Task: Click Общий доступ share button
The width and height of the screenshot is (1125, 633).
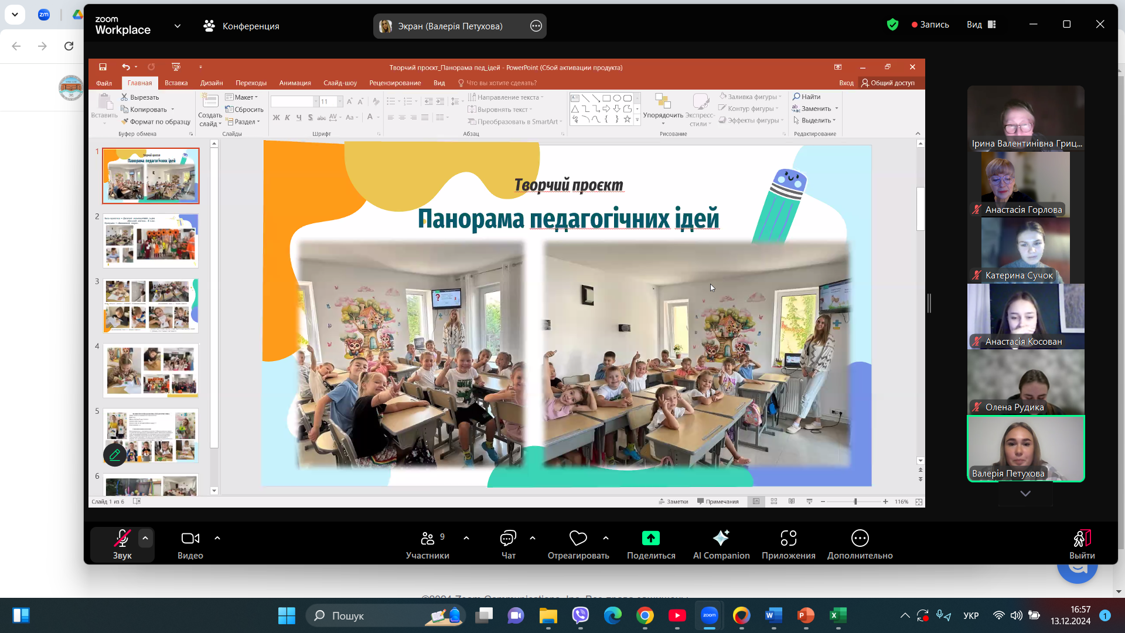Action: (888, 83)
